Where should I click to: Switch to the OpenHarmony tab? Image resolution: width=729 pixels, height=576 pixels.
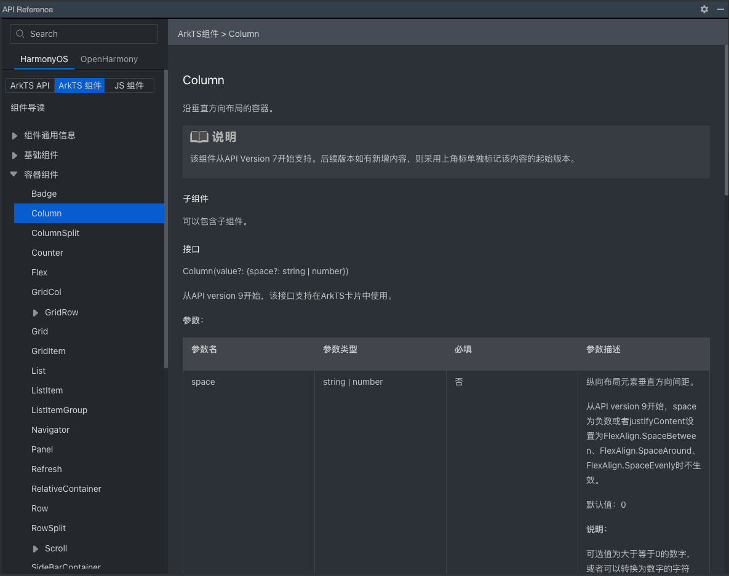click(110, 59)
